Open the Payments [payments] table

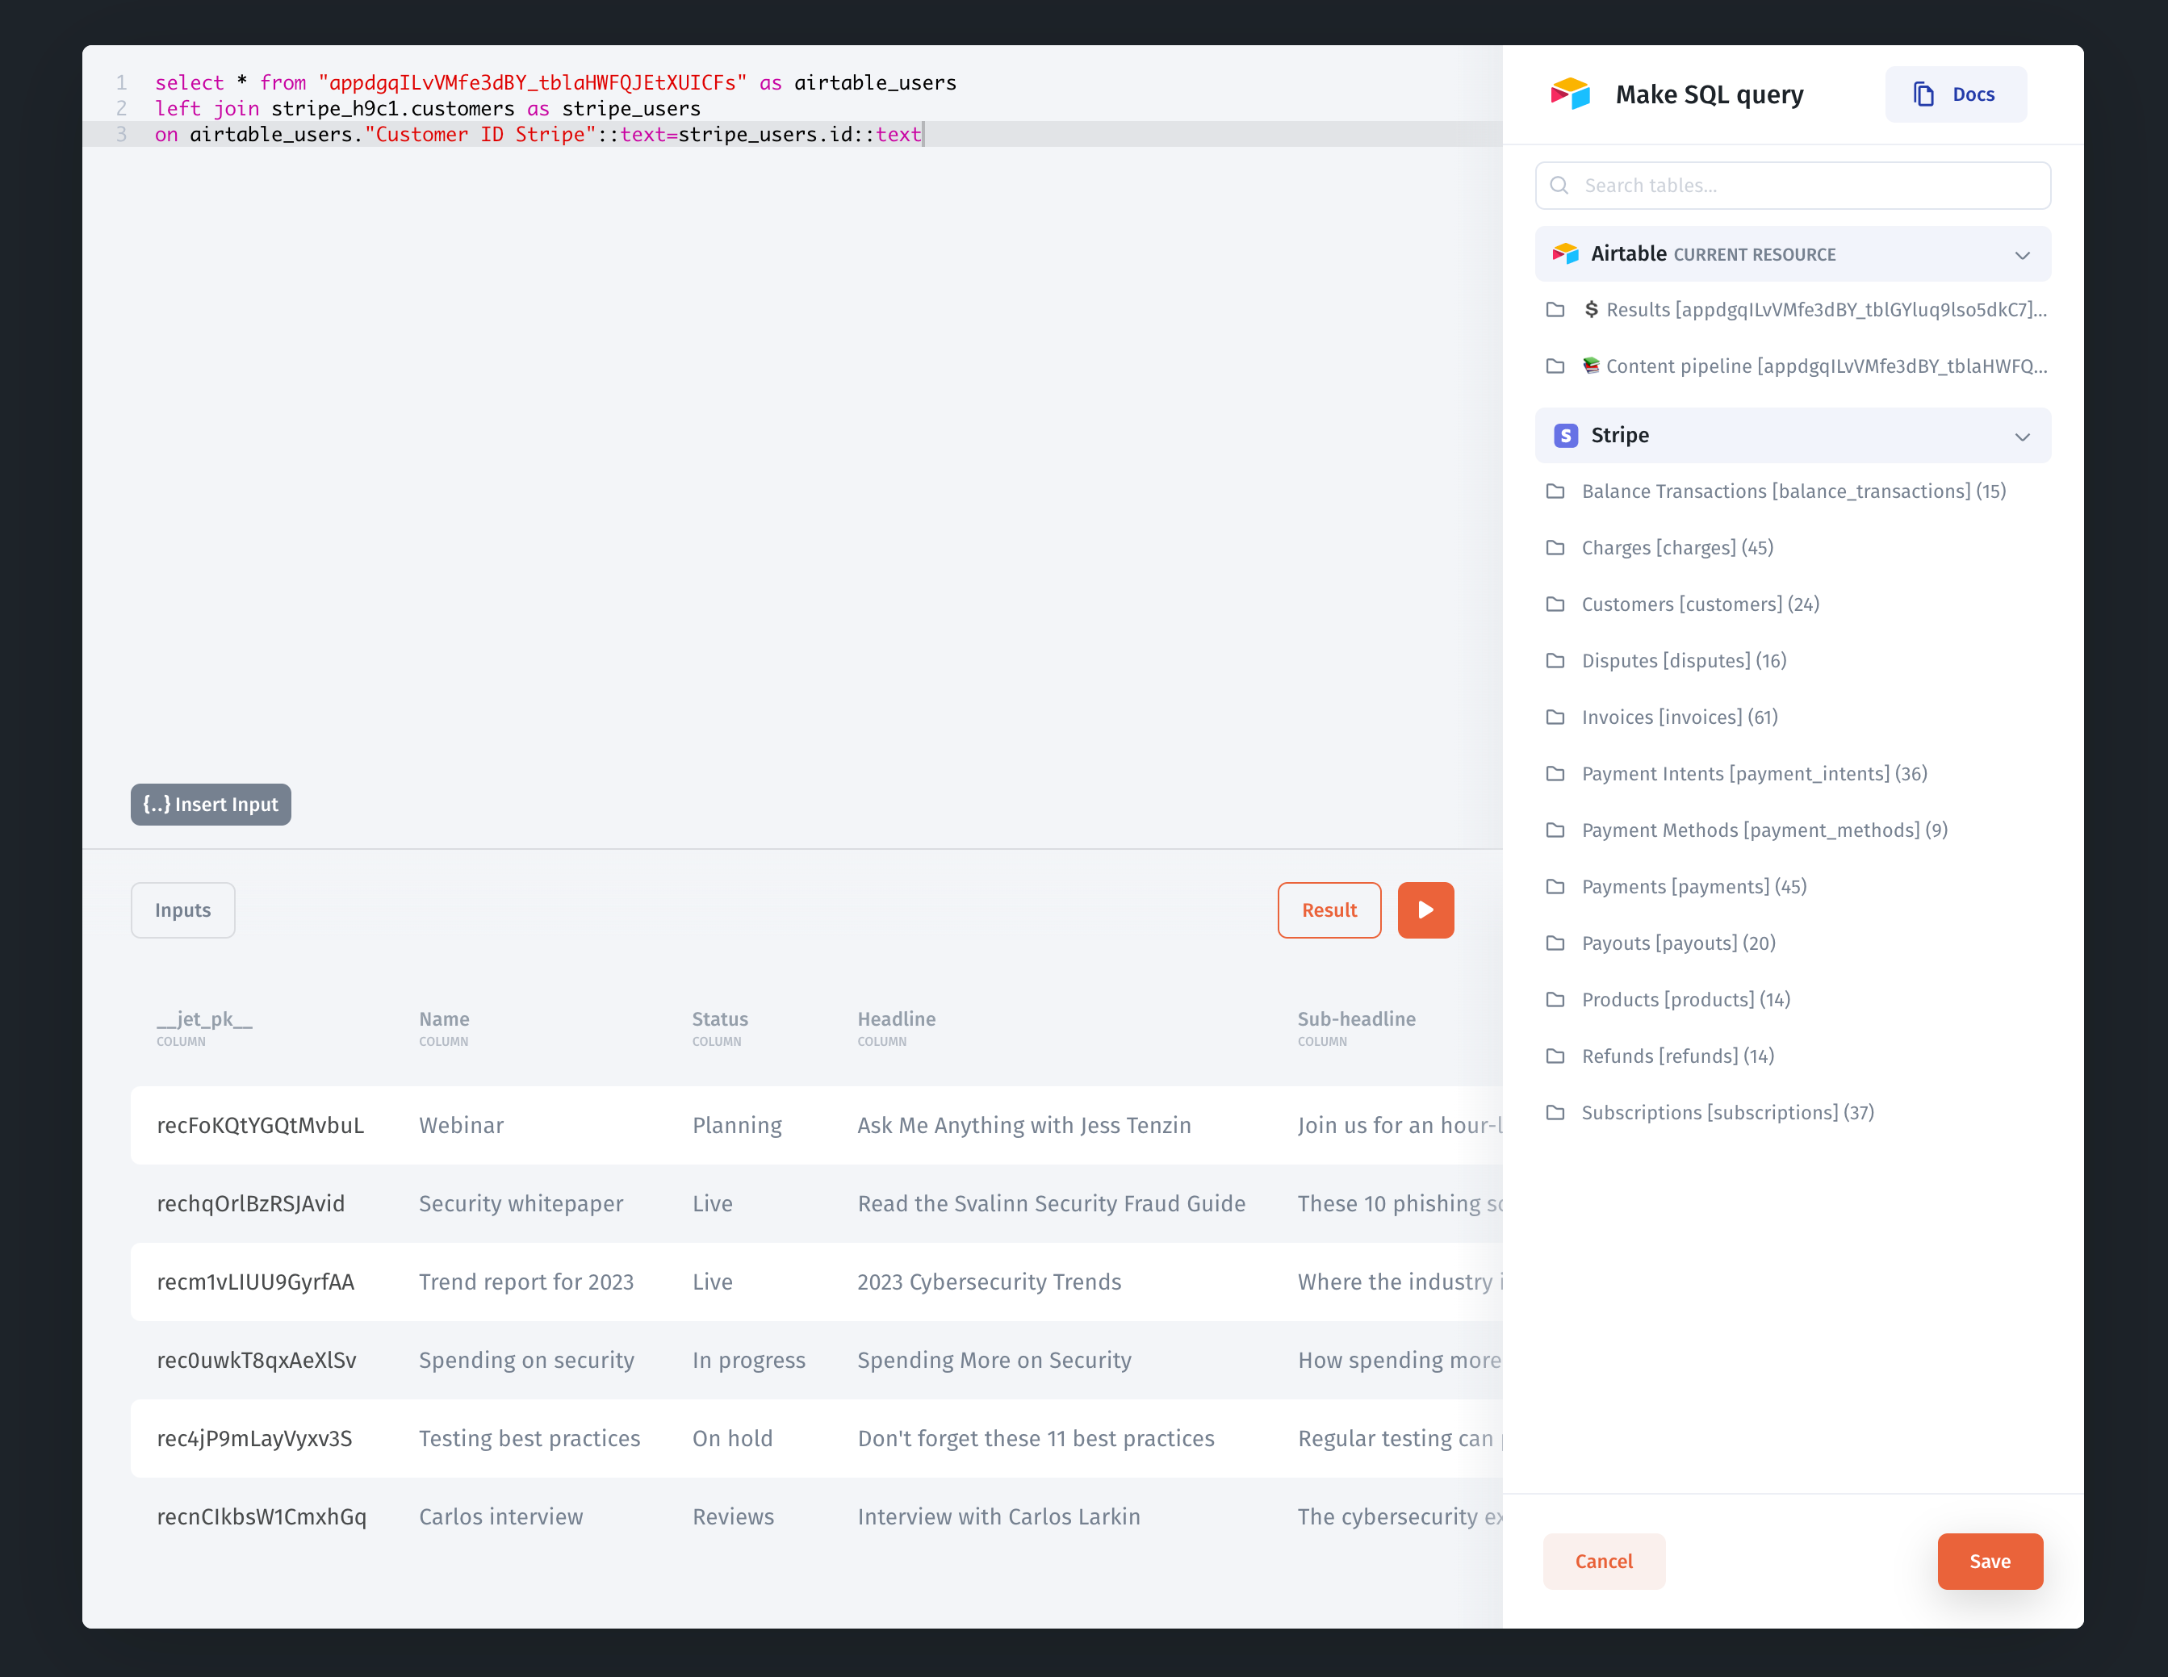click(1793, 887)
